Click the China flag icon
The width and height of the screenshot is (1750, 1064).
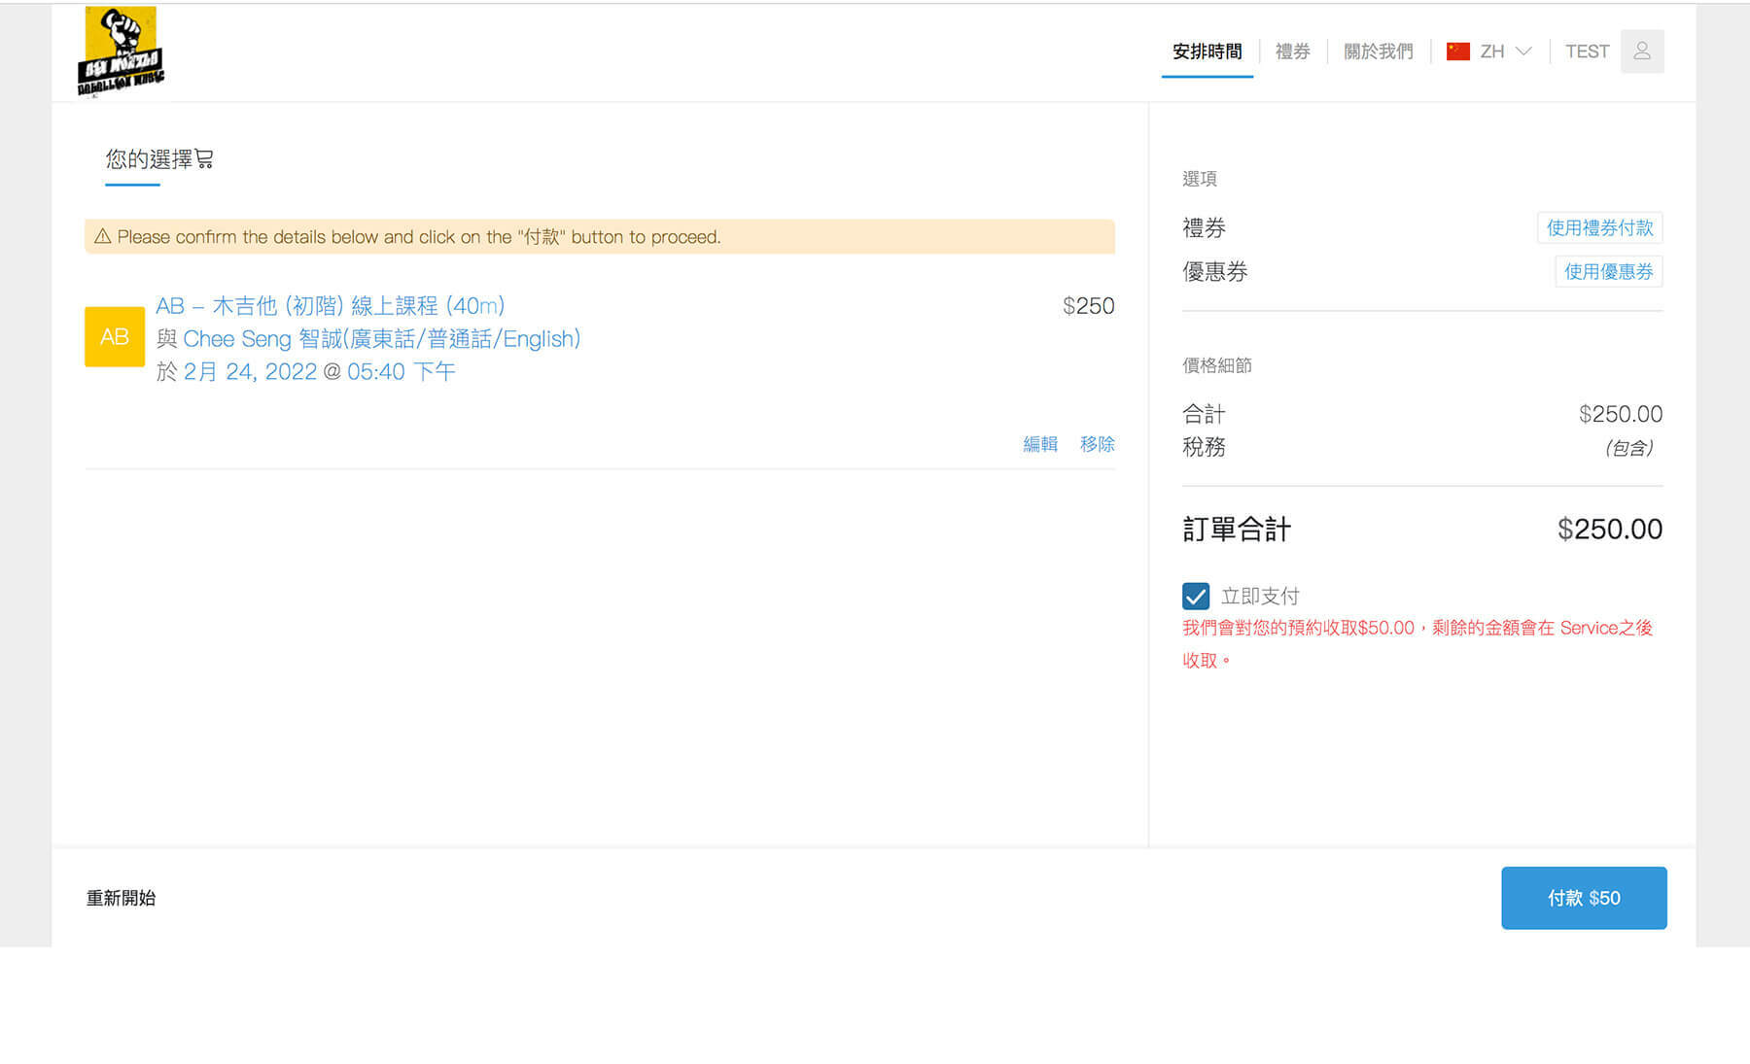click(1457, 51)
